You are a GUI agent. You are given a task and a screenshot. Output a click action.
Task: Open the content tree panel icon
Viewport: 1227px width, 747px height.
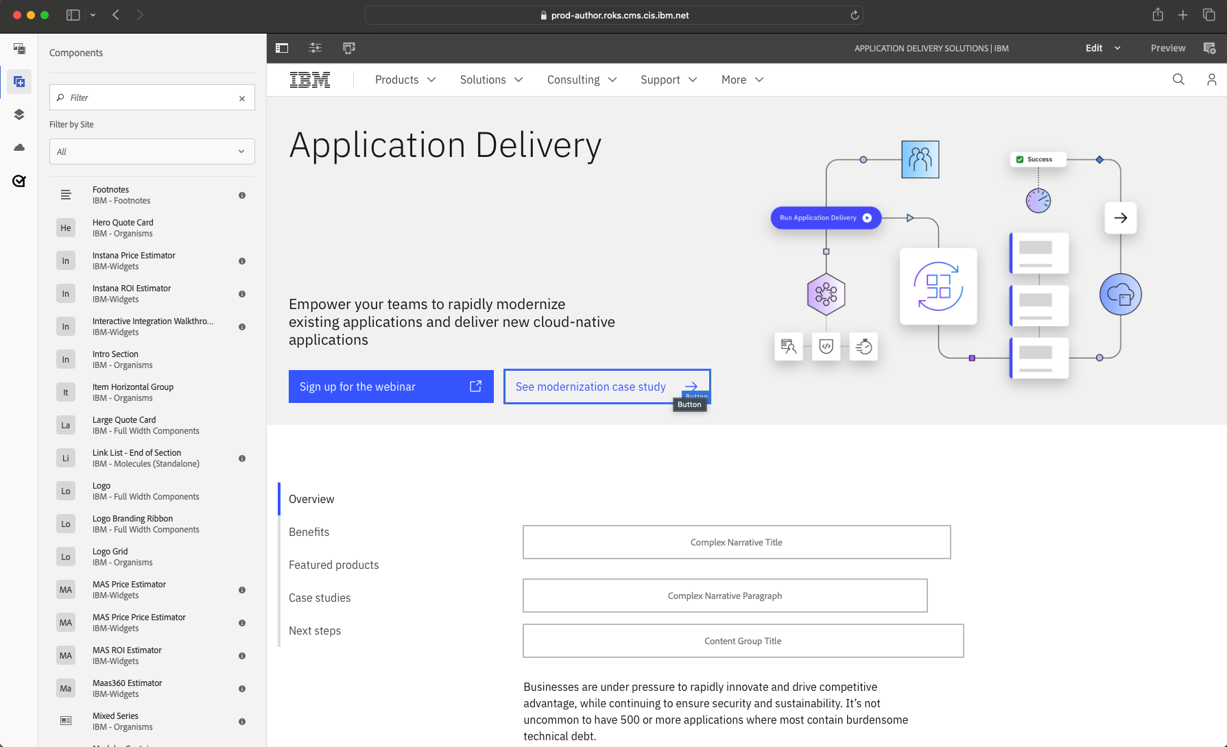click(19, 49)
